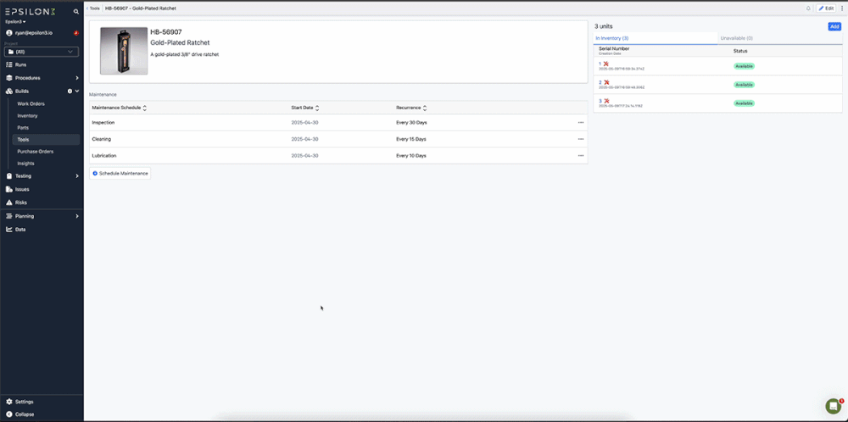Open the Inspection row ellipsis menu

(581, 123)
